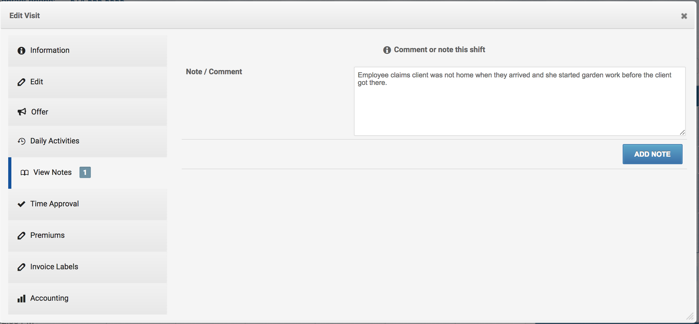Screen dimensions: 699x324
Task: Click inside the Note / Comment text area
Action: point(520,101)
